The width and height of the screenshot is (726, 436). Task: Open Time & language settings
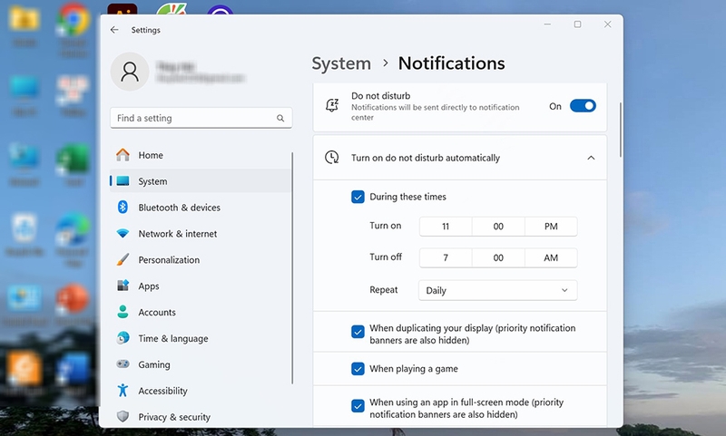pos(200,338)
